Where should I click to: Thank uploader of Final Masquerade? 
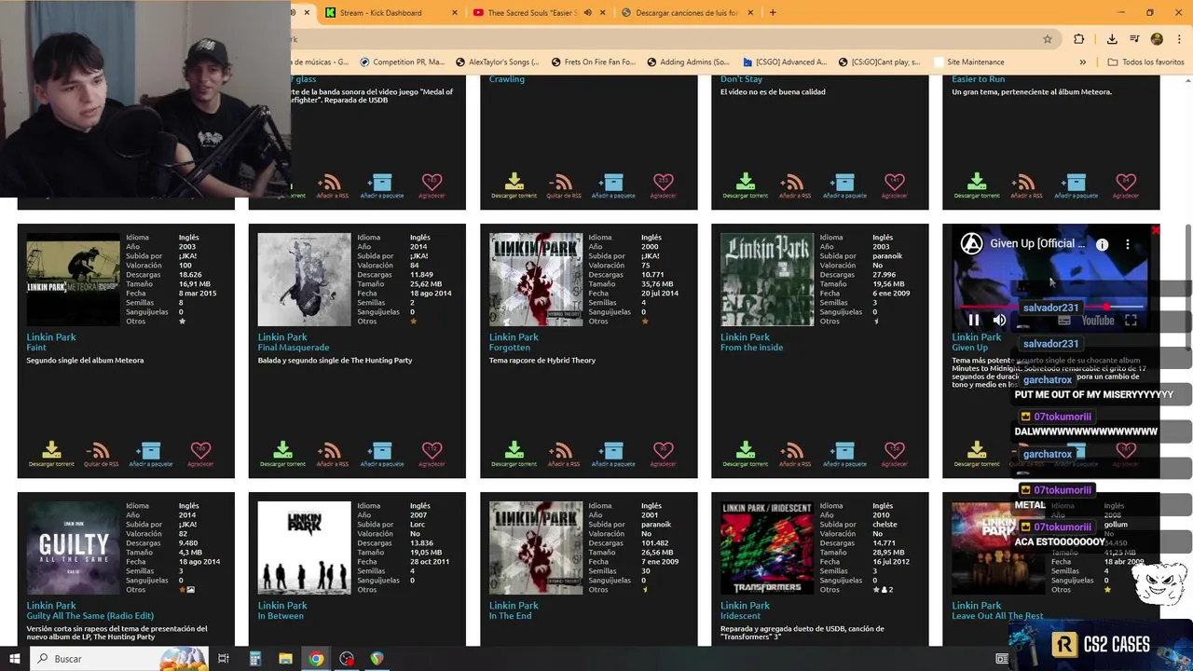click(x=432, y=454)
